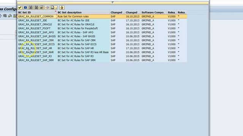This screenshot has width=243, height=136.
Task: Click V1000 in the PSOFT row
Action: pyautogui.click(x=172, y=28)
